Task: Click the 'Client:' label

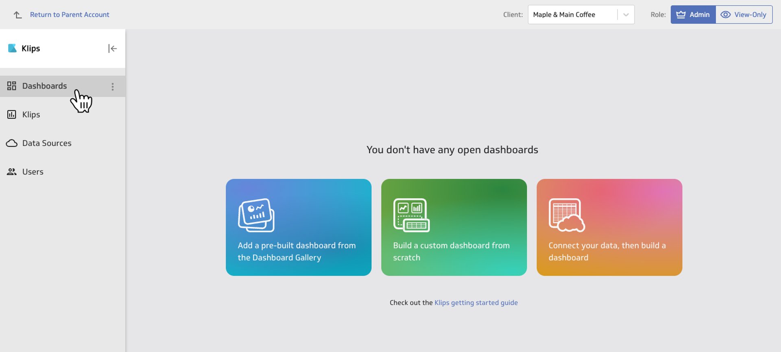Action: (513, 15)
